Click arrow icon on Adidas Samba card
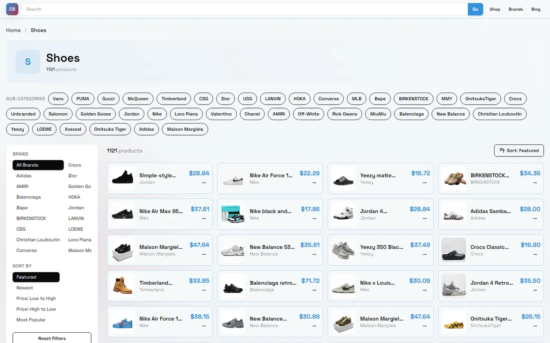The width and height of the screenshot is (550, 343). click(x=535, y=218)
